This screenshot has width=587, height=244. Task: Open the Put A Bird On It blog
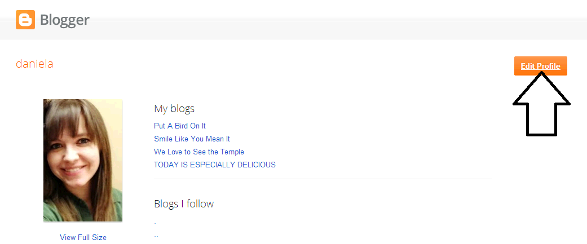180,126
